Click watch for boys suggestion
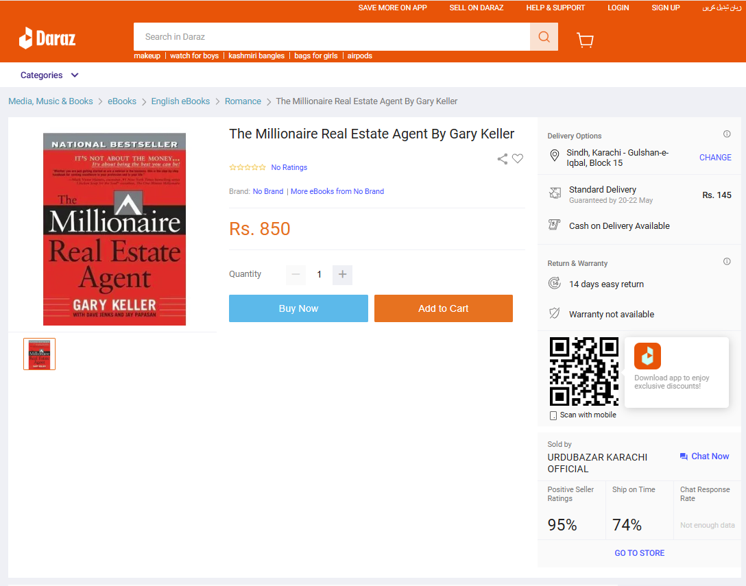Image resolution: width=746 pixels, height=586 pixels. click(194, 56)
